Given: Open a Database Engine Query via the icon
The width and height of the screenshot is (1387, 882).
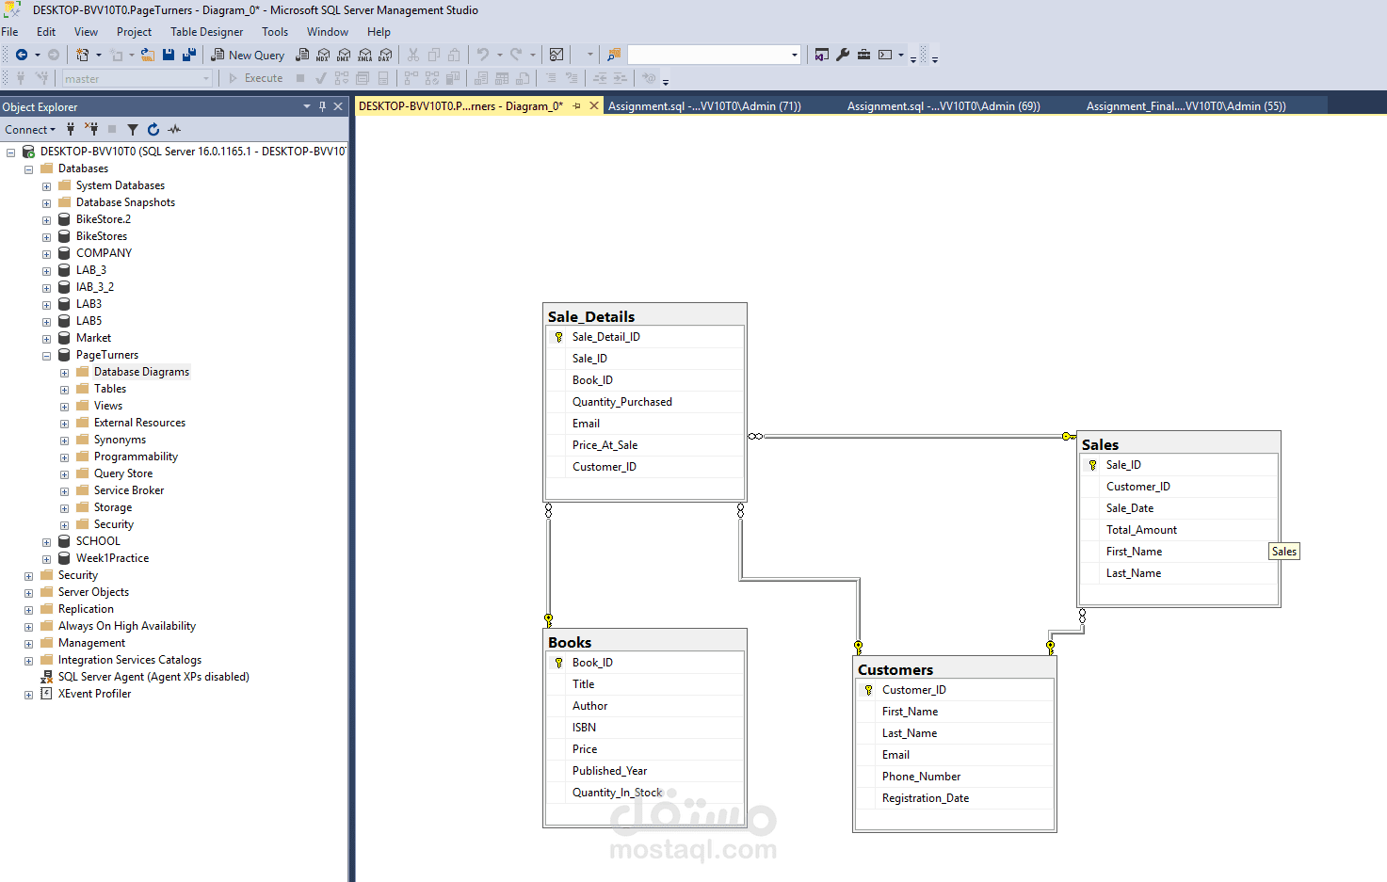Looking at the screenshot, I should [302, 55].
